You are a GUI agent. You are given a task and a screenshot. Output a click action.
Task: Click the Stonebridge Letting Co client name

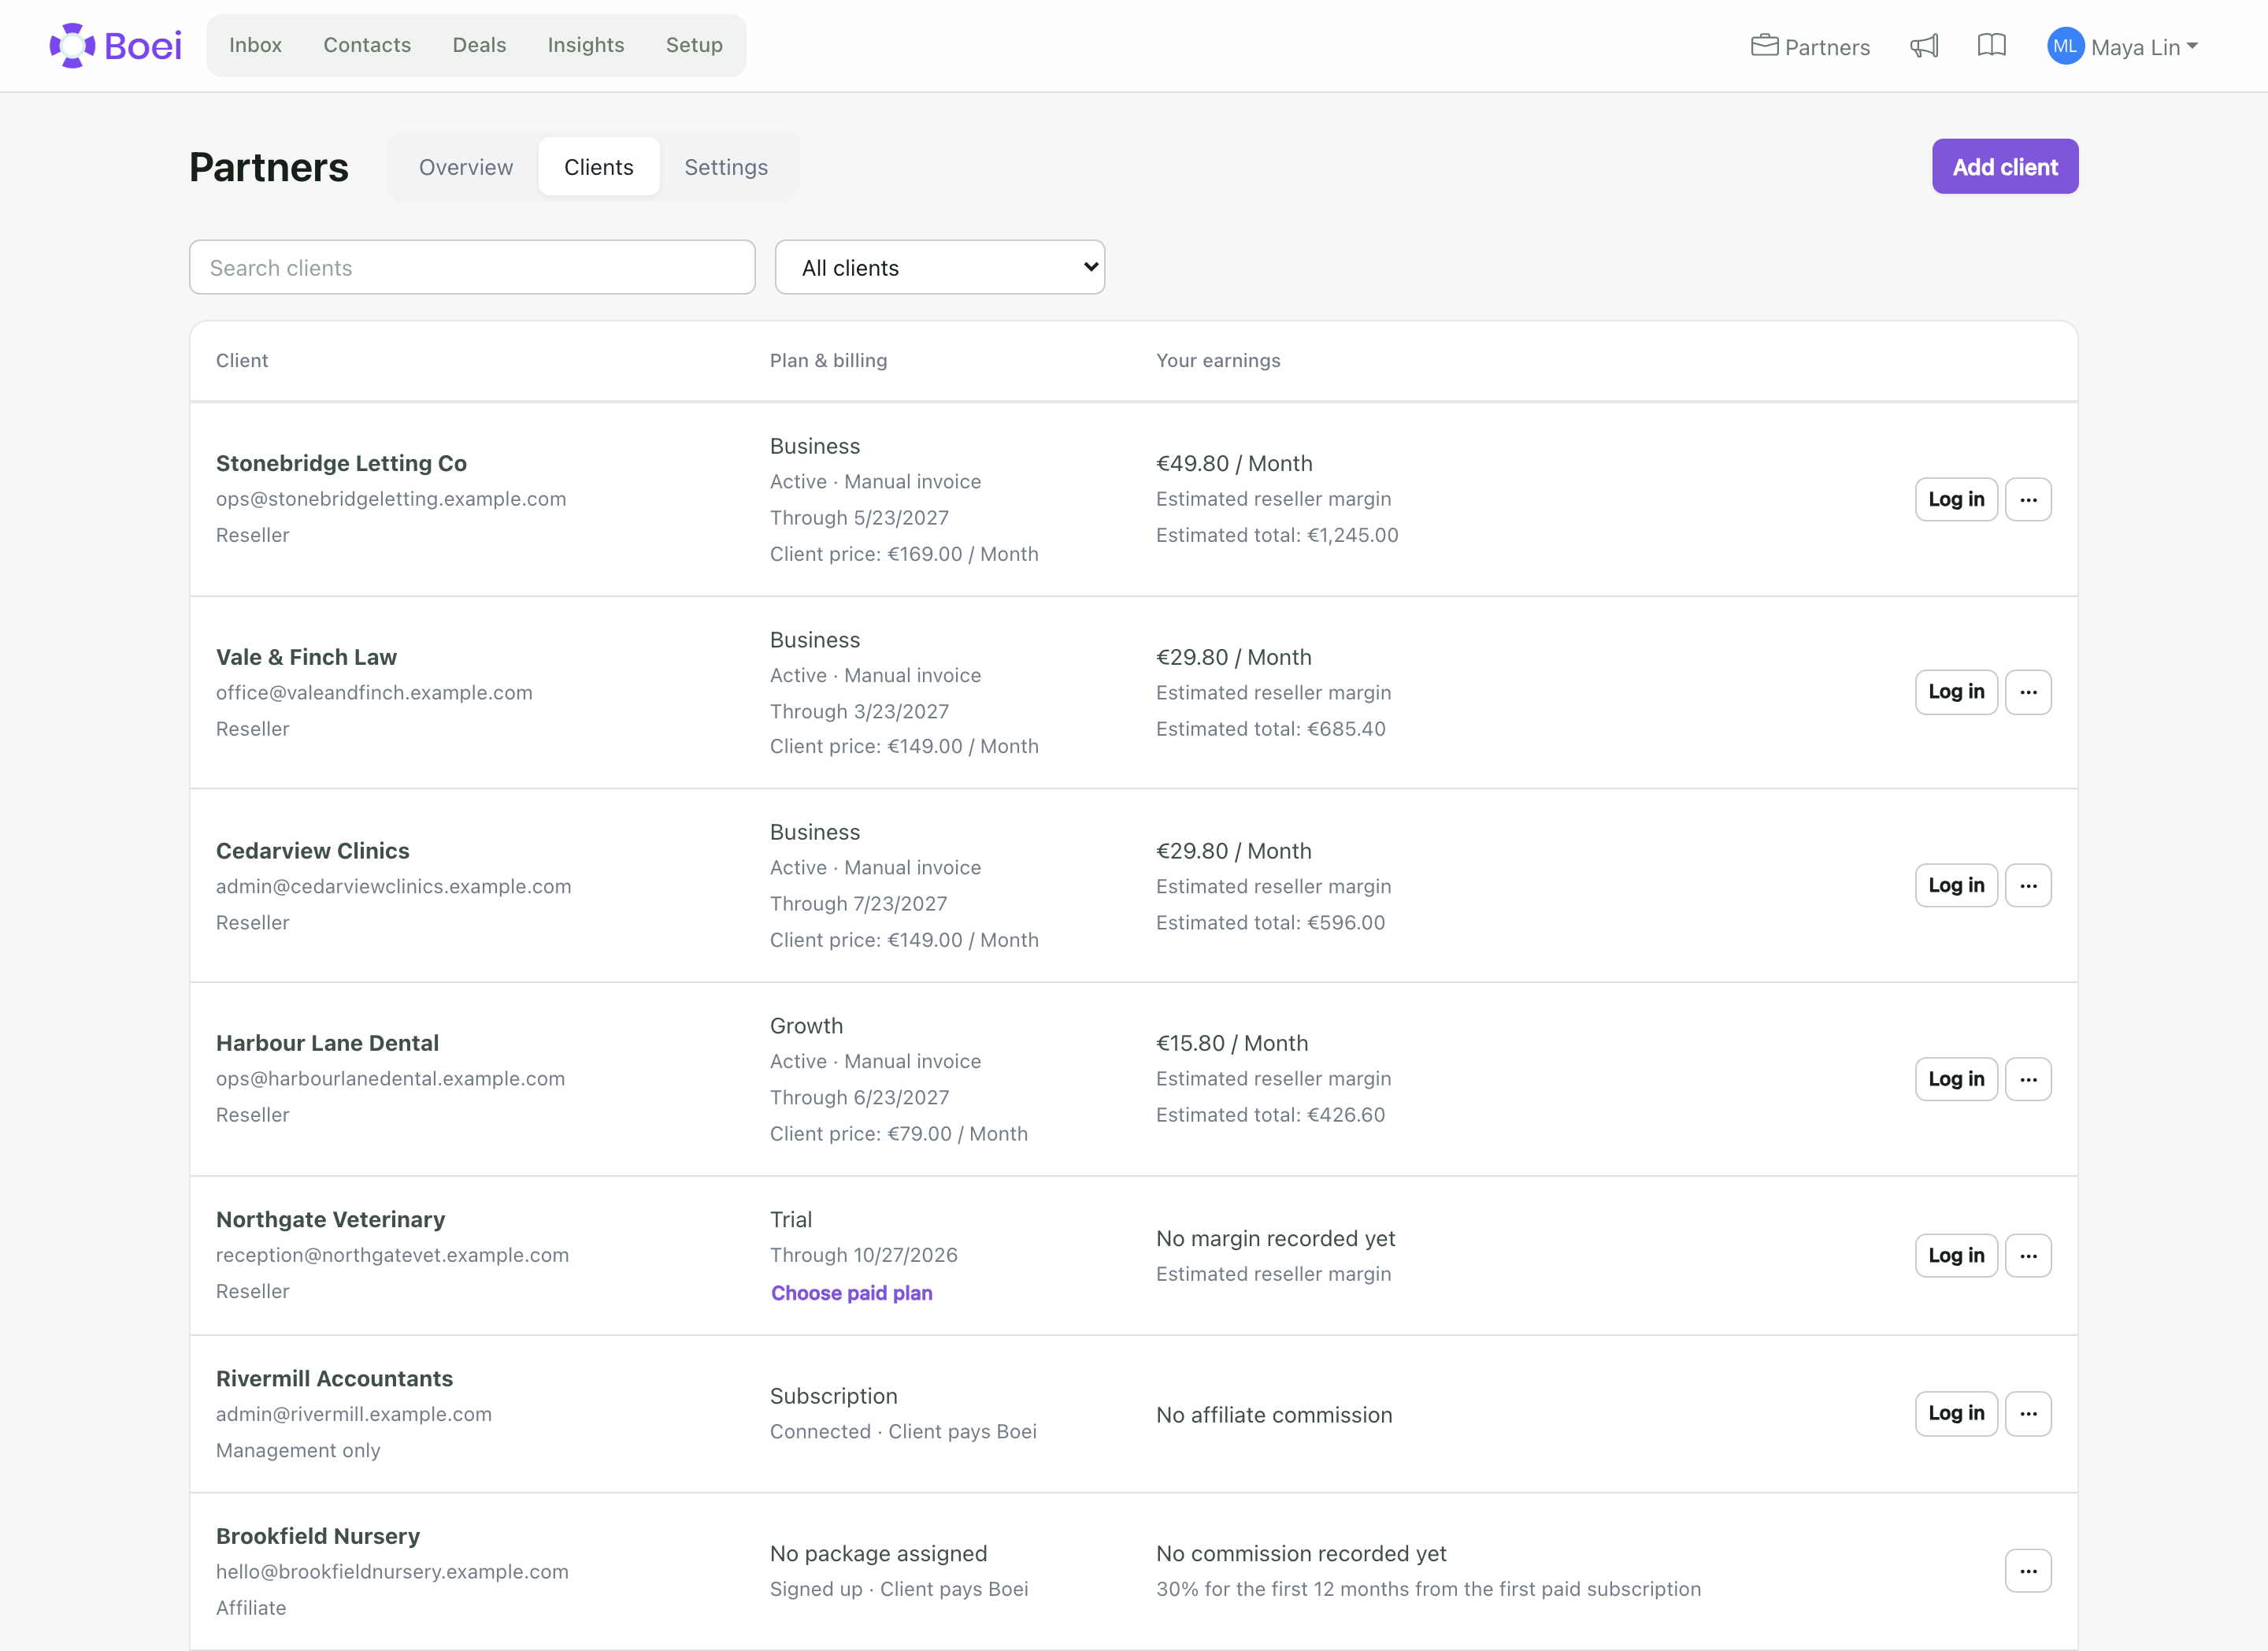point(341,463)
